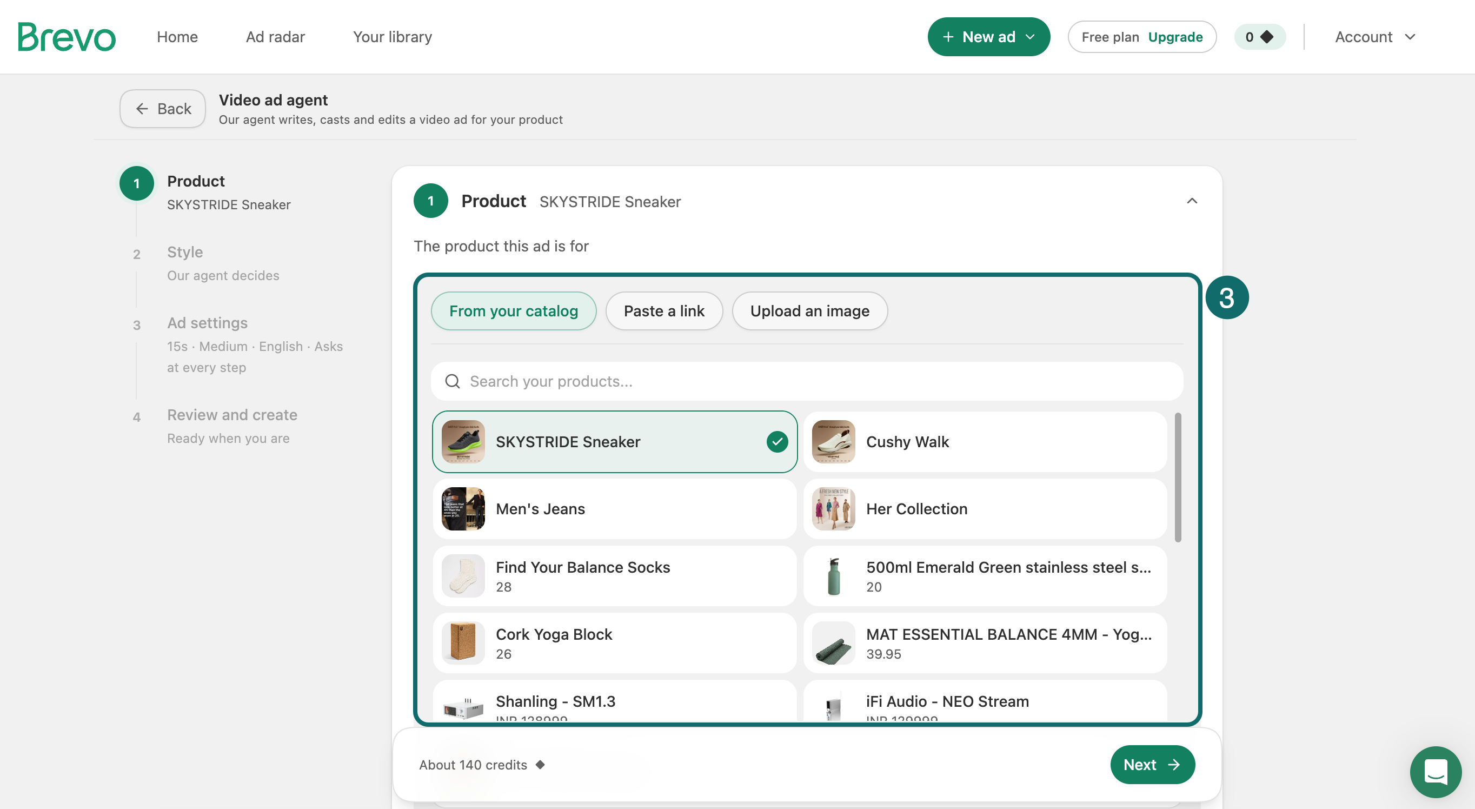The image size is (1475, 809).
Task: Choose the 500ml Emerald Green bottle
Action: click(x=984, y=575)
